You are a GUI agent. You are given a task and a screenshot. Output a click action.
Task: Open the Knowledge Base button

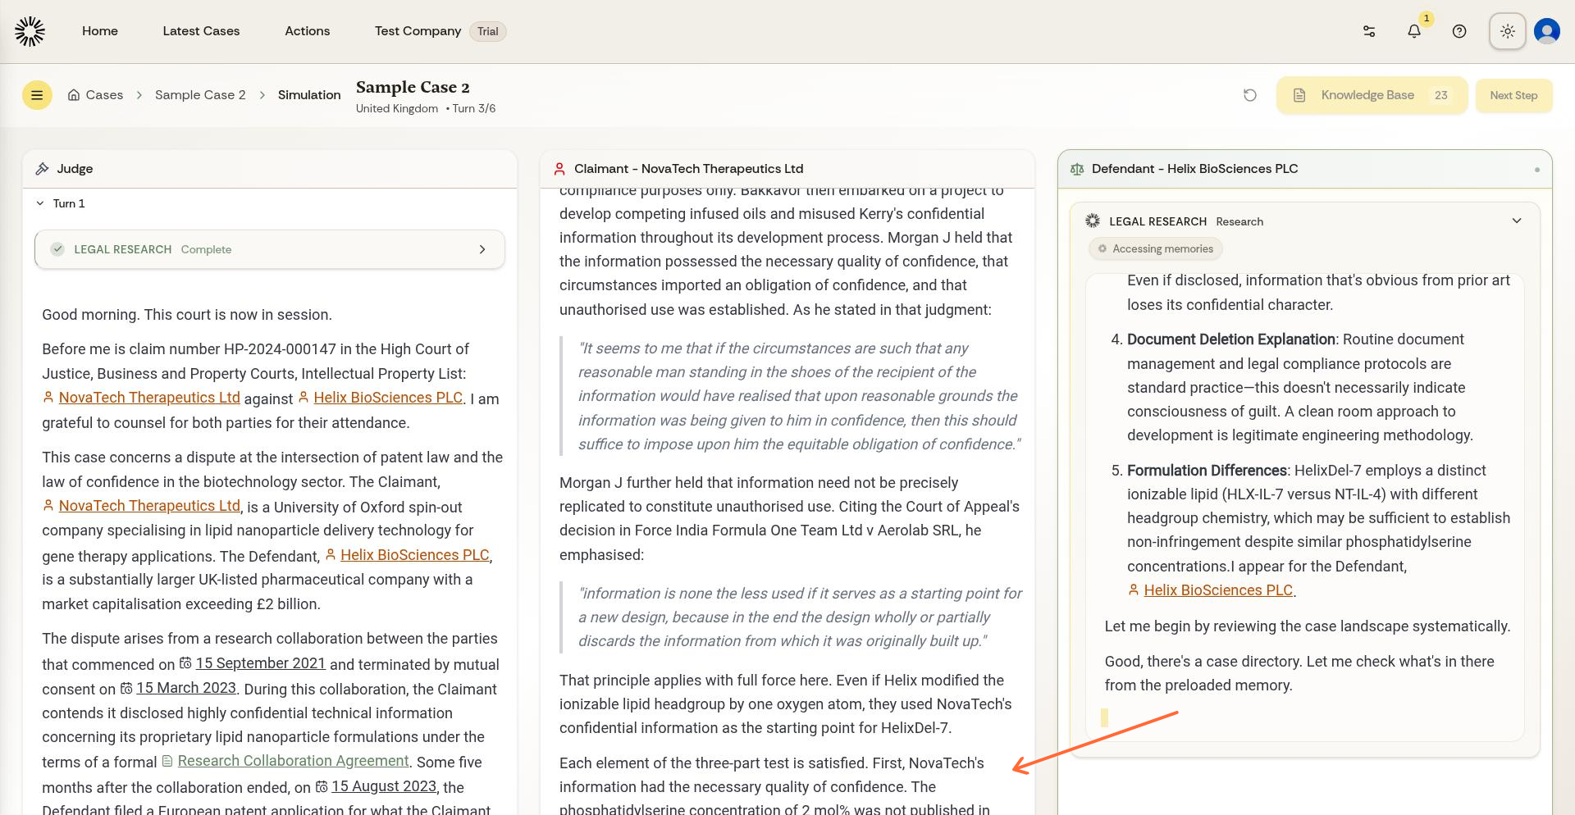[1371, 95]
